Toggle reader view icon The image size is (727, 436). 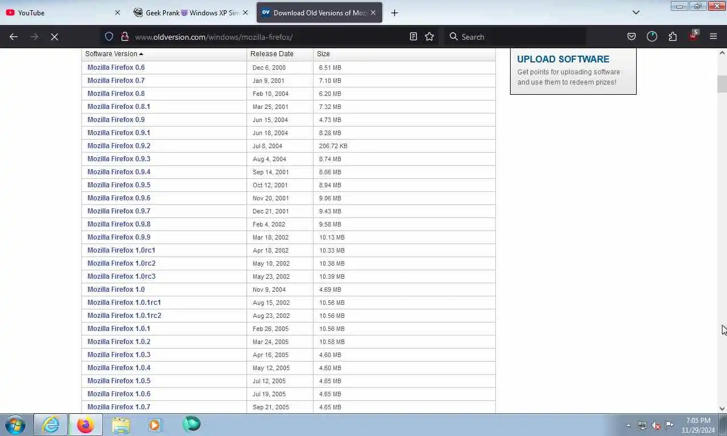pos(413,36)
